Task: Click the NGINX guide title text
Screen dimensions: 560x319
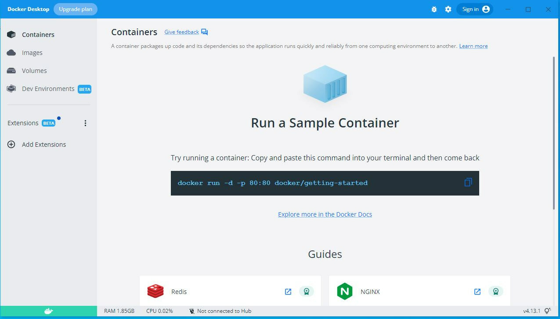Action: point(370,292)
